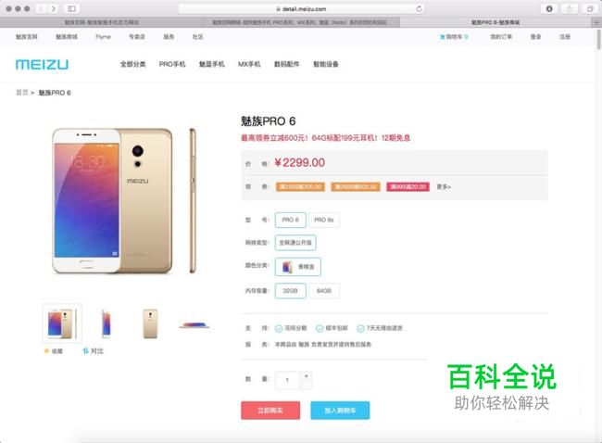This screenshot has height=443, width=602.
Task: Choose the gold color swatch option
Action: pos(298,267)
